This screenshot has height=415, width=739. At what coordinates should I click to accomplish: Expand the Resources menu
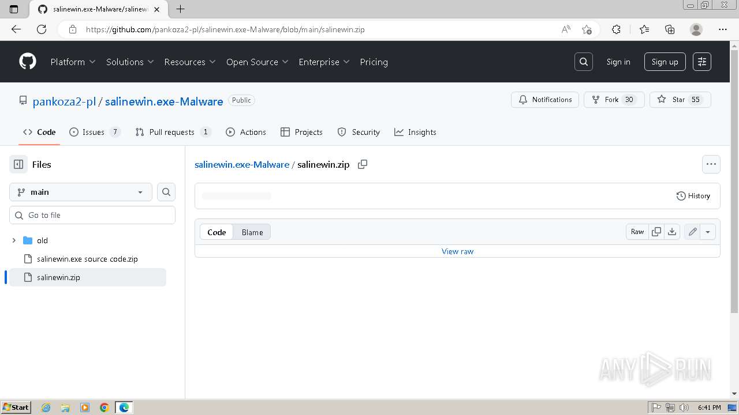coord(190,62)
